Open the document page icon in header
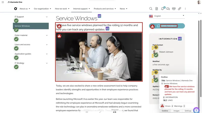Screen dimensions: 202x113 click(x=157, y=9)
